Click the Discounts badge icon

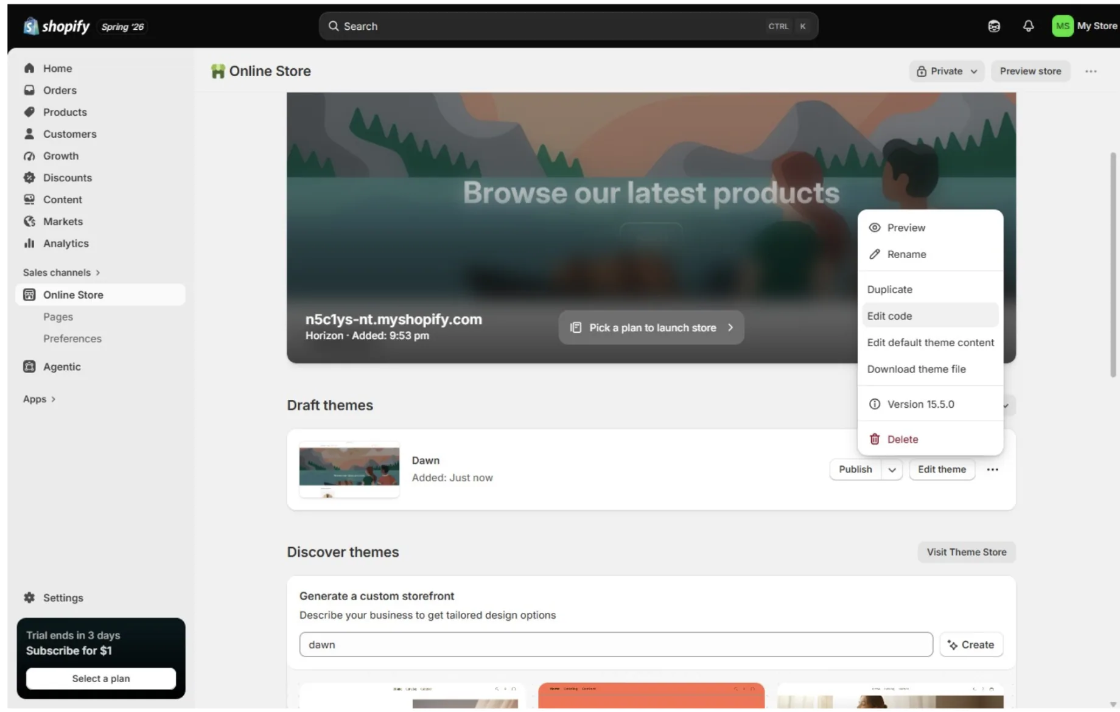(29, 178)
